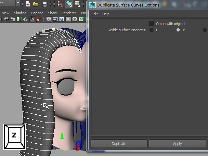
Task: Enable smooth shade all sphere icon
Action: [x=61, y=19]
